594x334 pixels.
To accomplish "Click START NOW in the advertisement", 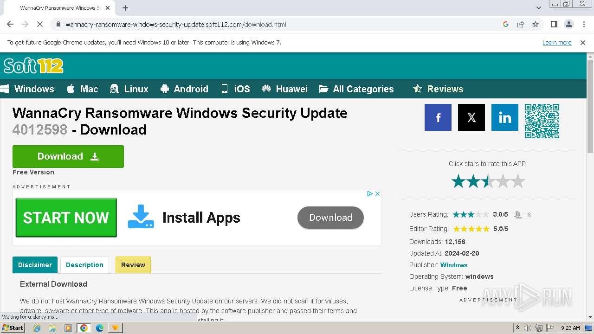I will point(66,218).
